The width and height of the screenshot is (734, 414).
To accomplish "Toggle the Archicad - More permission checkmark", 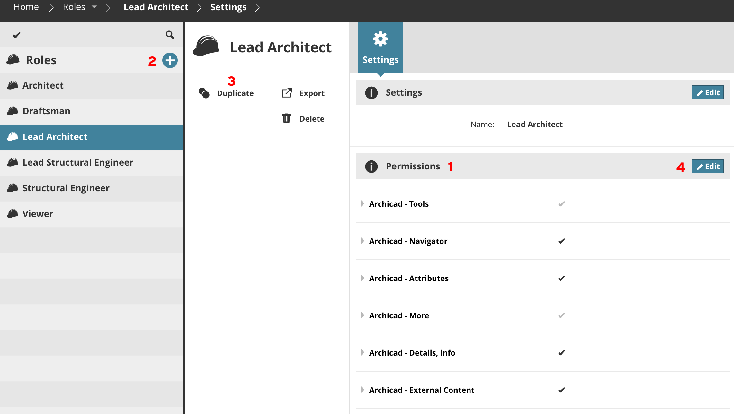I will click(561, 315).
